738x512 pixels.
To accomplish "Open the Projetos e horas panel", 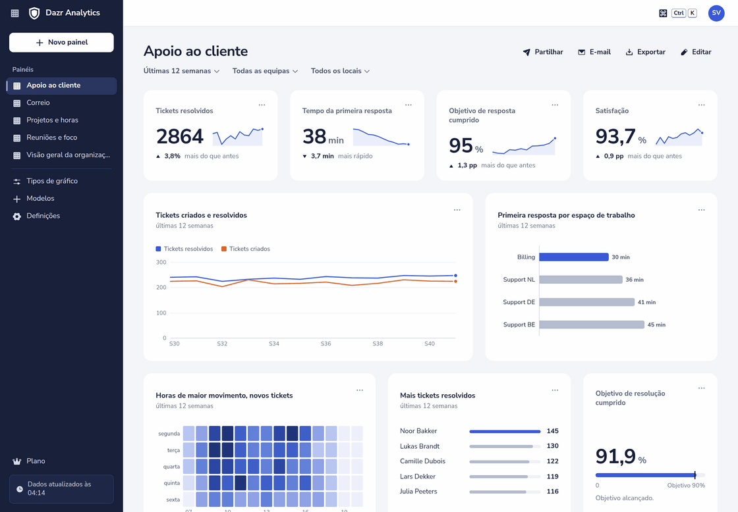I will click(x=61, y=120).
